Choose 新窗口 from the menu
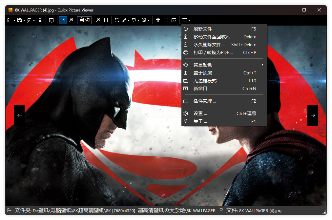This screenshot has height=220, width=332. [x=224, y=89]
